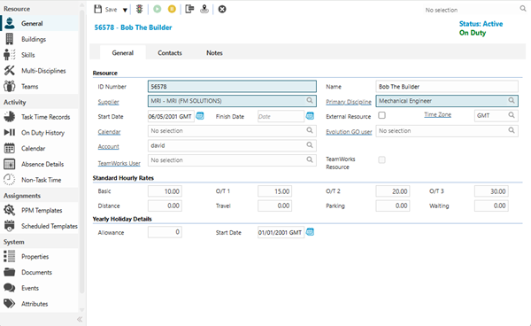This screenshot has height=326, width=531.
Task: Open Events in System section
Action: (39, 288)
